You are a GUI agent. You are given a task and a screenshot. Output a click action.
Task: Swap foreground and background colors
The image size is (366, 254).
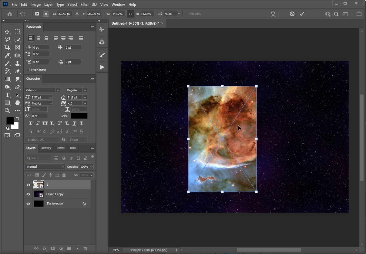[17, 118]
